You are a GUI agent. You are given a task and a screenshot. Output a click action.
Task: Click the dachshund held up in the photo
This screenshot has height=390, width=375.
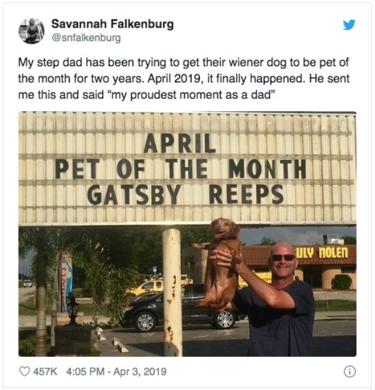[x=219, y=264]
